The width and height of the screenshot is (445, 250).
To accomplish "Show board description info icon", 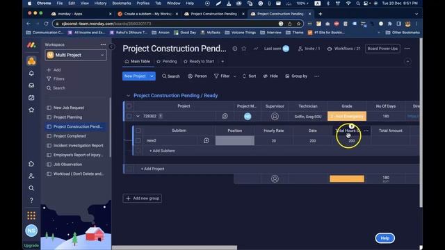I will coord(235,49).
